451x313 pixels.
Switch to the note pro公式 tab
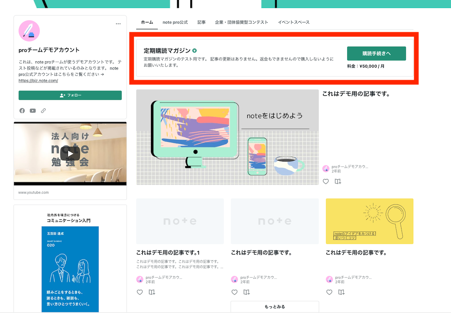coord(175,22)
